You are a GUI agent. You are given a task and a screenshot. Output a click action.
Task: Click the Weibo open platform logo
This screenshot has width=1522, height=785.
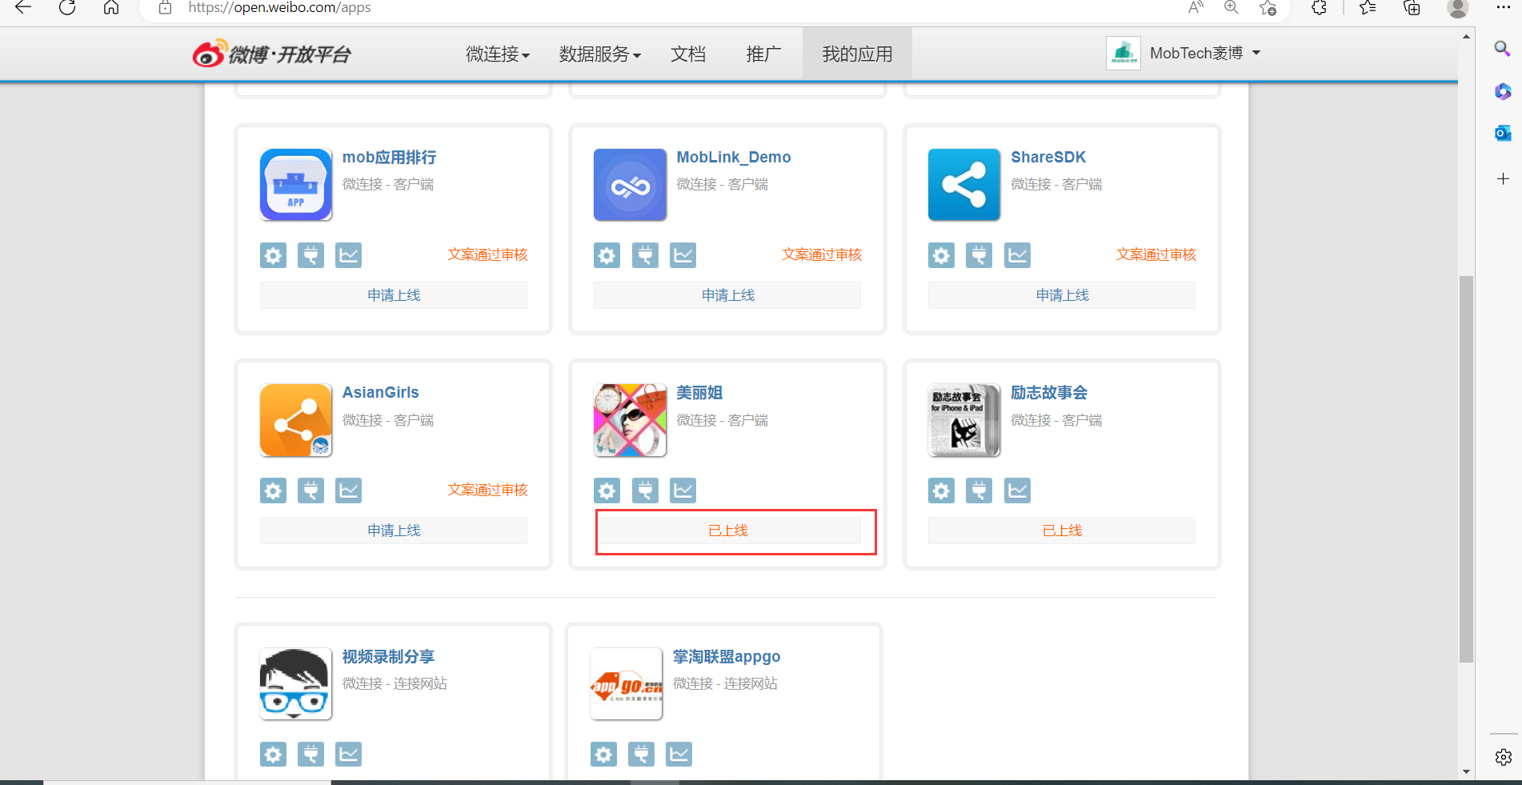click(x=271, y=54)
